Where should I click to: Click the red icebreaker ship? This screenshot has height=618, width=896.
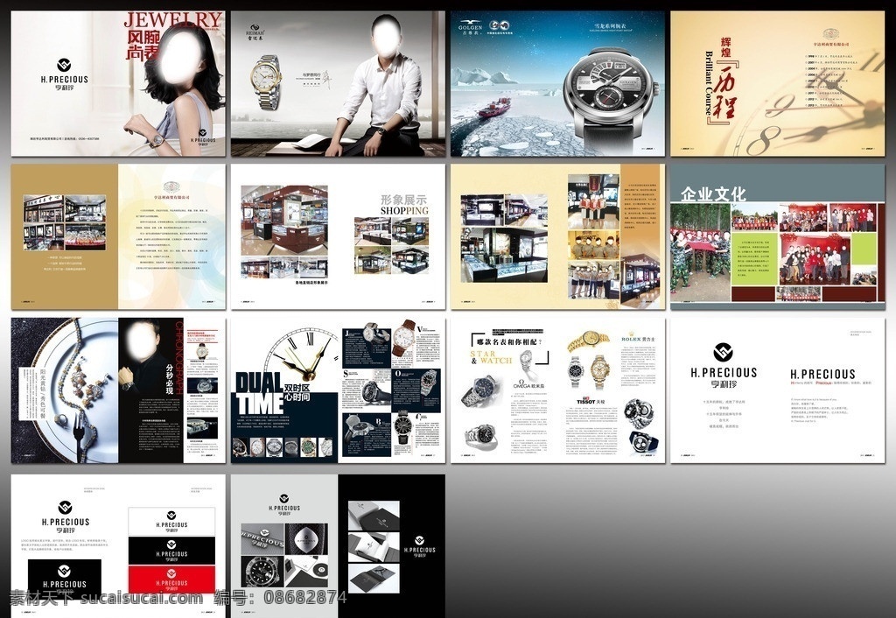click(x=495, y=106)
